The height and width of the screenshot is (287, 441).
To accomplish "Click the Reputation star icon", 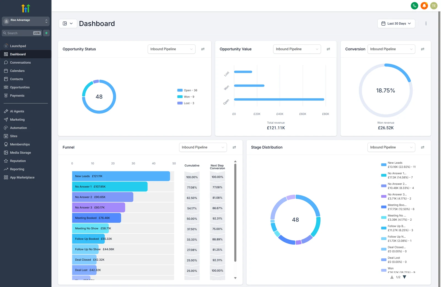I will tap(6, 161).
